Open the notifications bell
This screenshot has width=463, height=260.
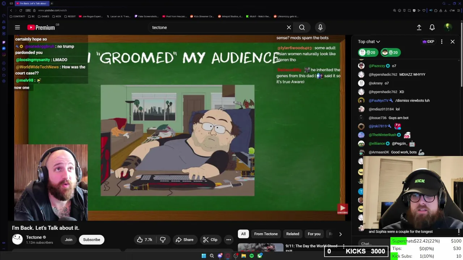[432, 27]
